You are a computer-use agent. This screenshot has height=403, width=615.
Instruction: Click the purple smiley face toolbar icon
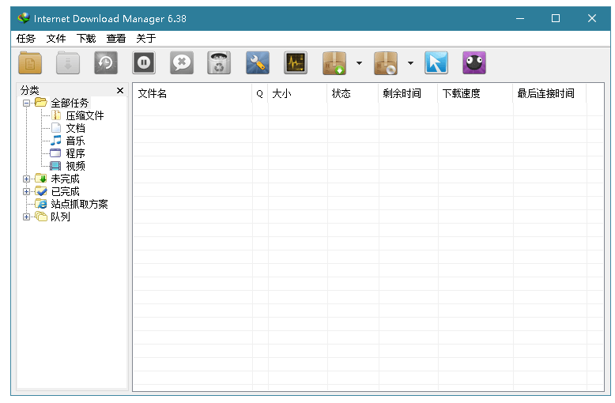(474, 62)
